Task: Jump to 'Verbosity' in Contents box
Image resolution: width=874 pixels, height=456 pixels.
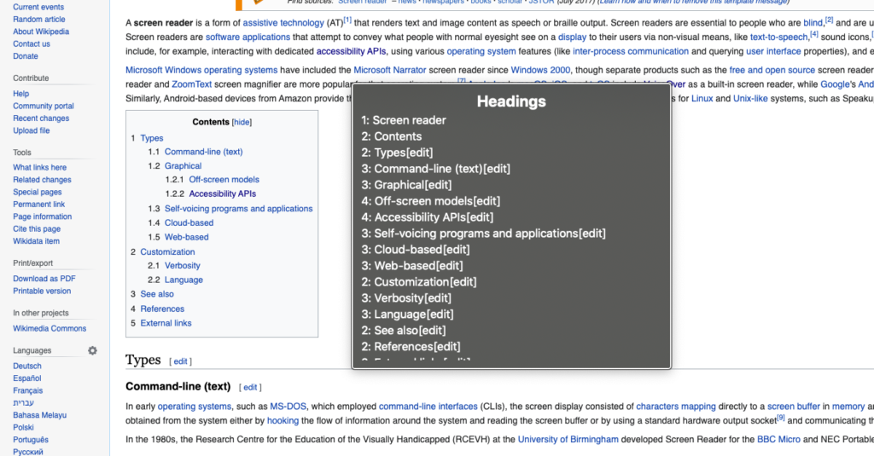Action: click(183, 266)
